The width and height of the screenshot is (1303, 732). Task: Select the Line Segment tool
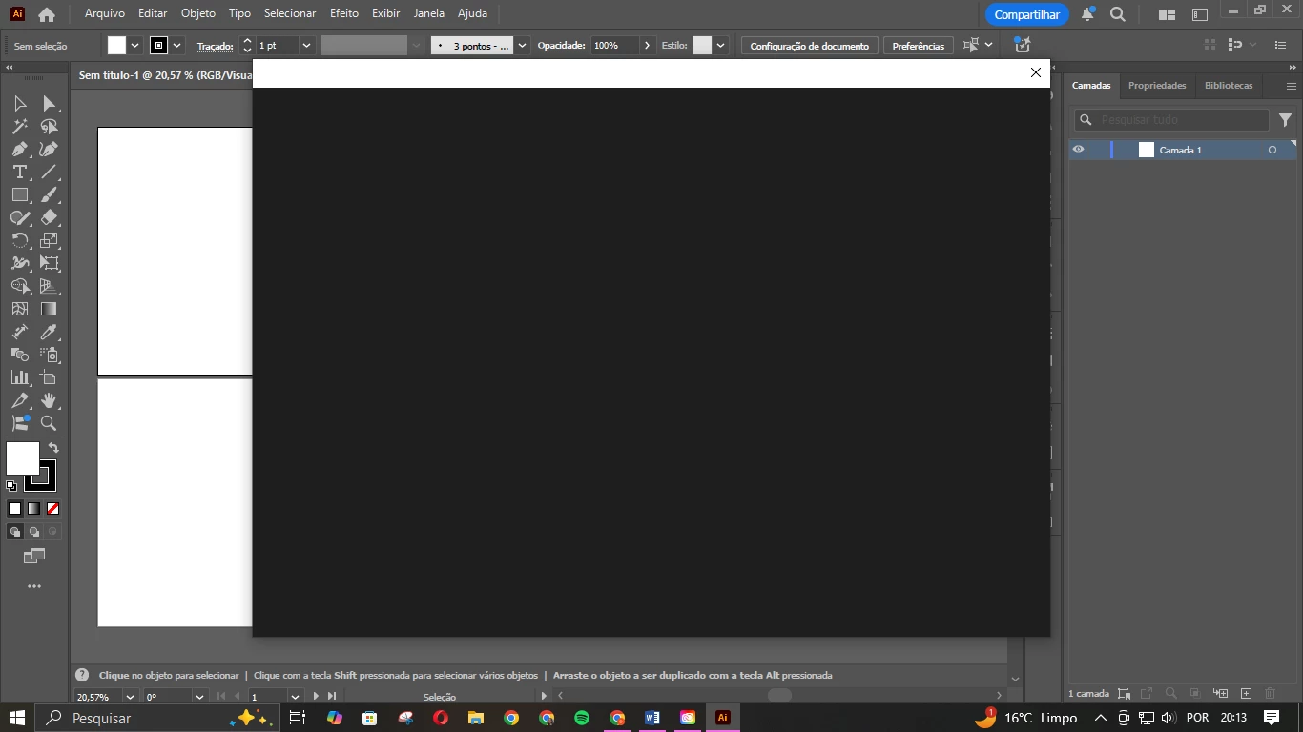(50, 172)
